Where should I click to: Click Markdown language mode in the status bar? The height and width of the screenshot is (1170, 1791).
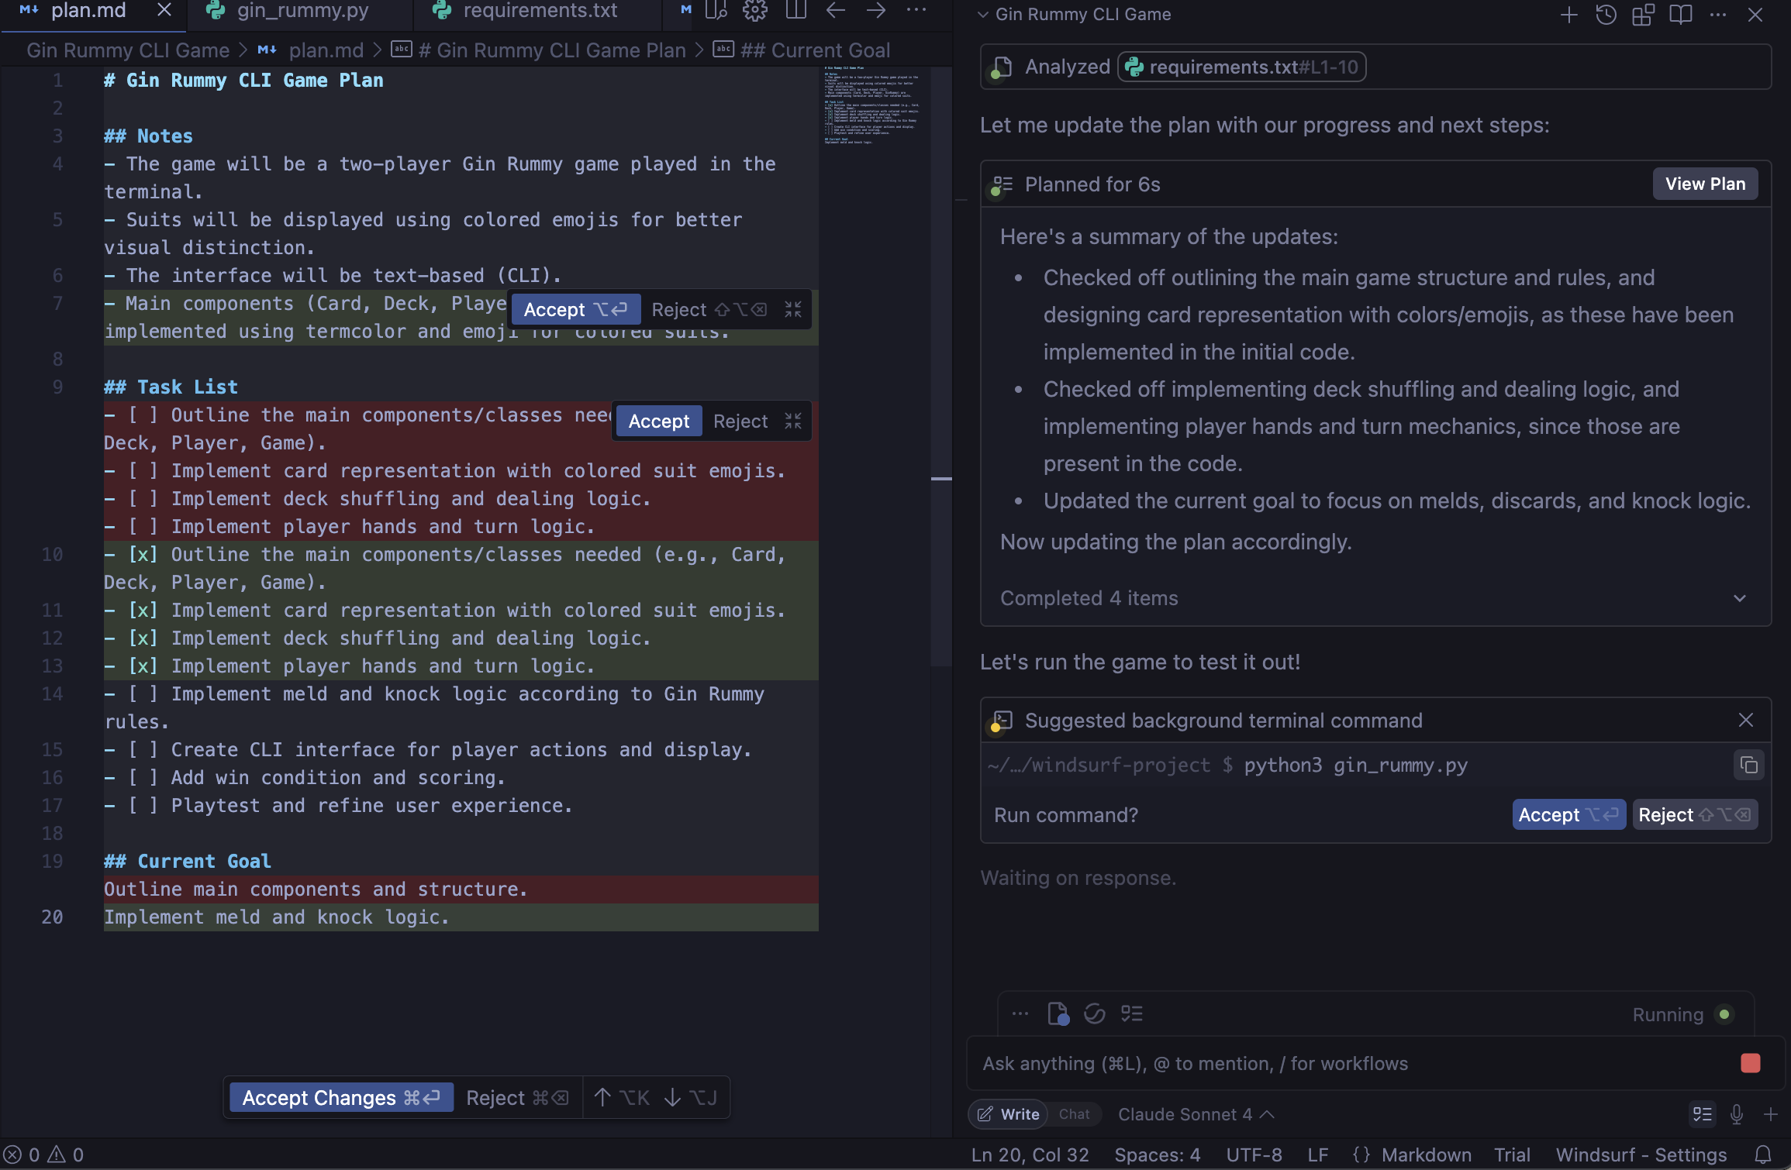(1427, 1155)
